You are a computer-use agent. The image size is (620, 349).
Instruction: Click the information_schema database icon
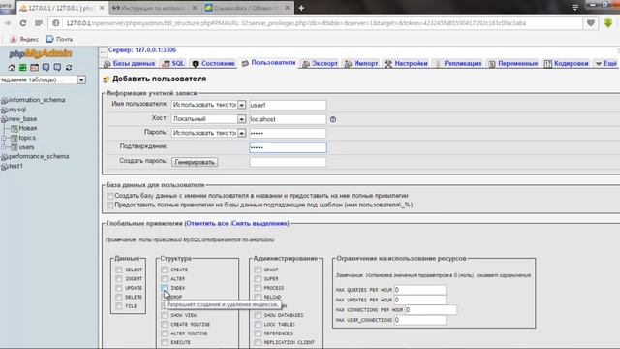click(4, 100)
